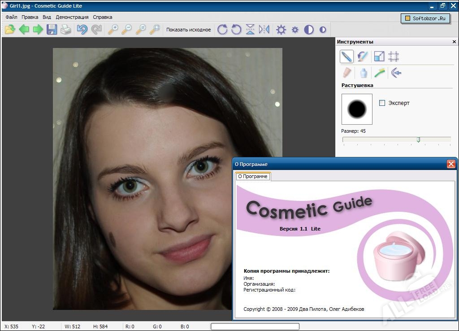Click the Показать исходное button
The width and height of the screenshot is (459, 331).
[x=188, y=30]
